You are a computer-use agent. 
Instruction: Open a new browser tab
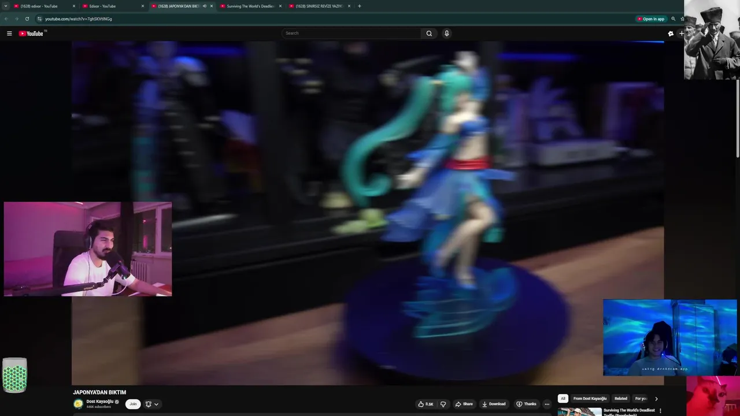point(359,6)
